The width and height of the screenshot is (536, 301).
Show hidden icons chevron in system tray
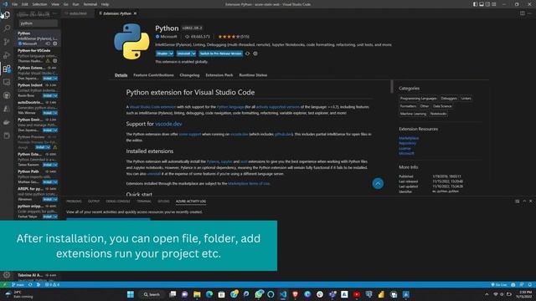point(487,294)
